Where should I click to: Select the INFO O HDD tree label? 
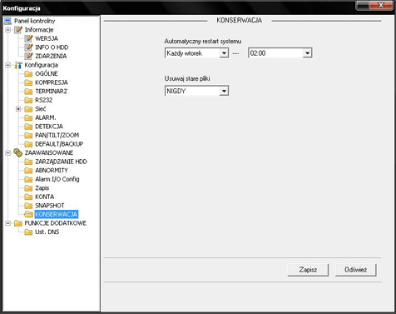pyautogui.click(x=52, y=47)
